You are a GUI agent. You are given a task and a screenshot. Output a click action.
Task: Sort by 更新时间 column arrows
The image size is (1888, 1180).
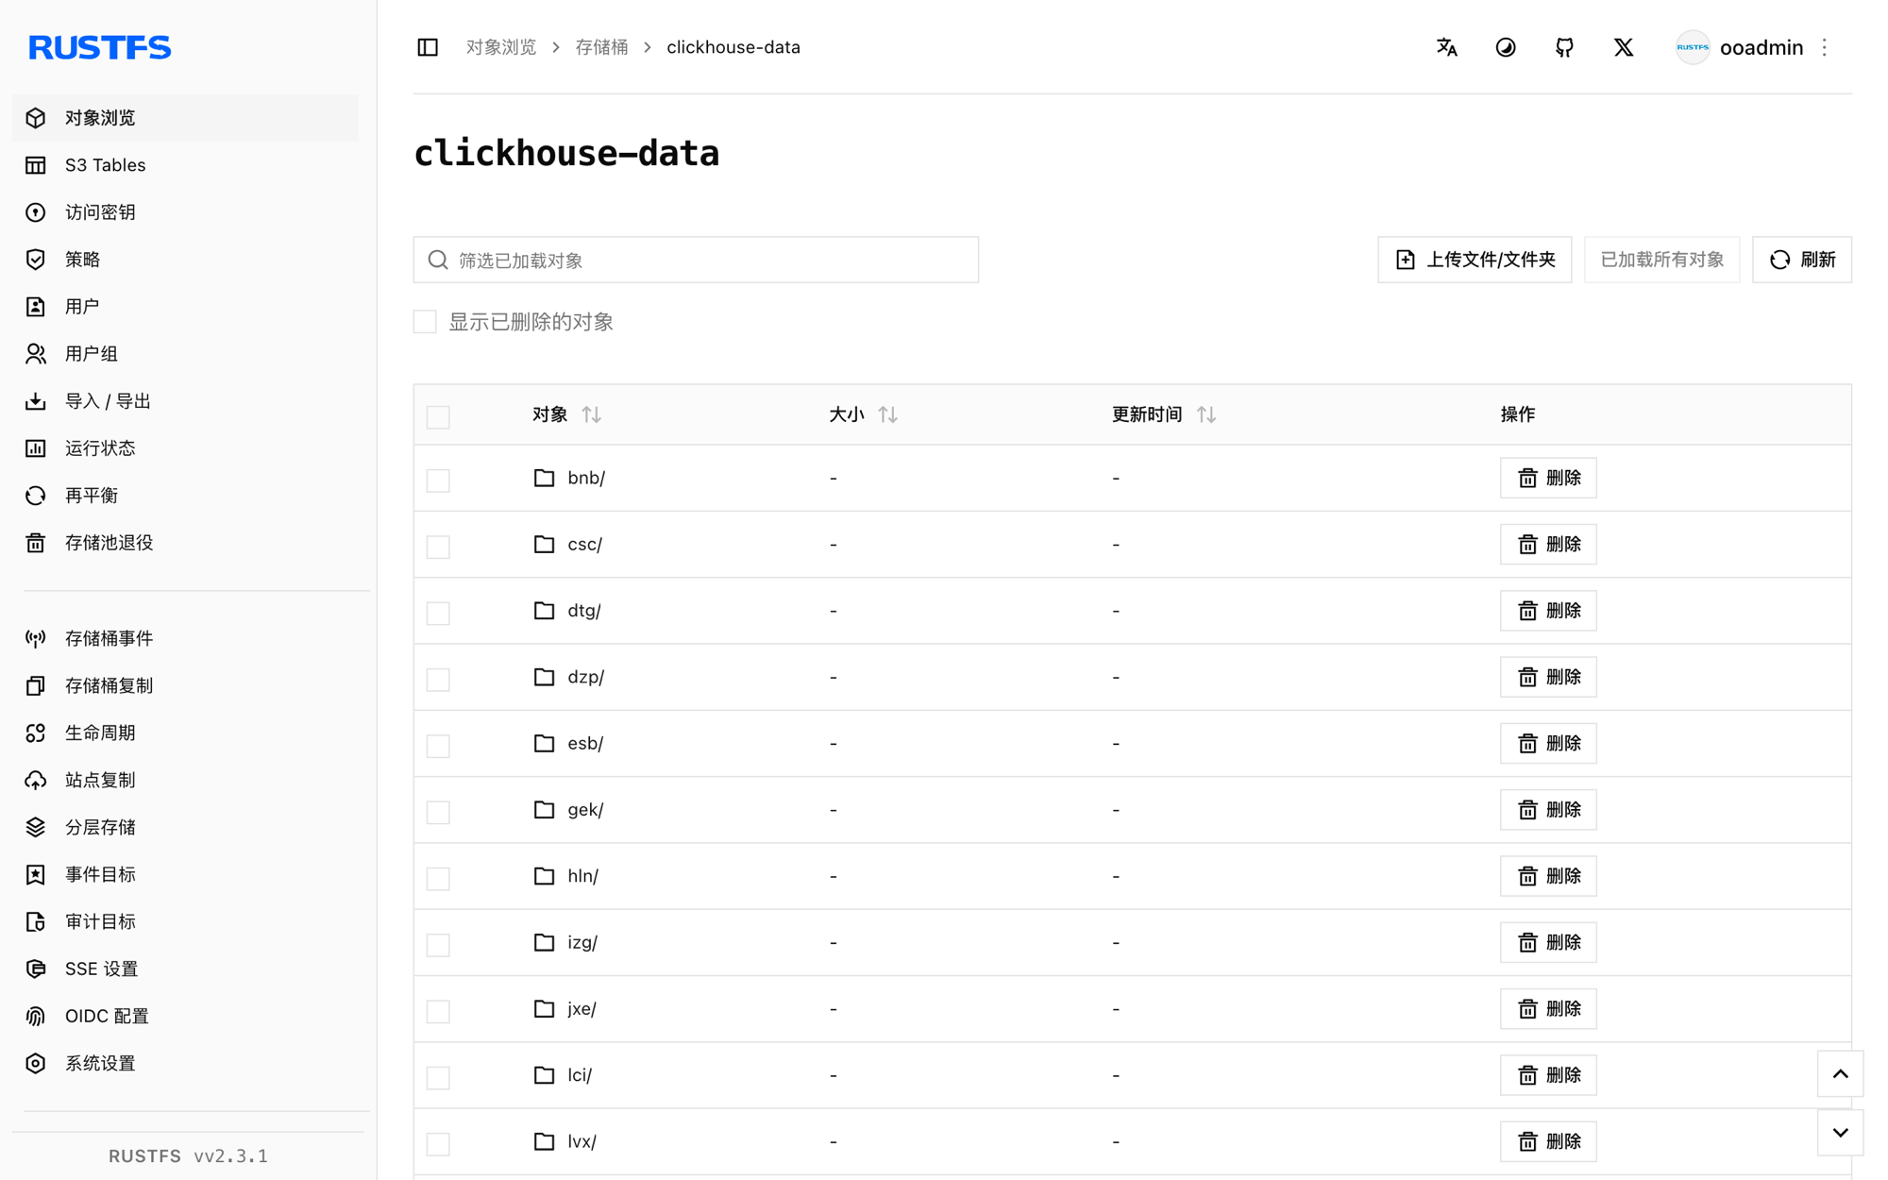tap(1206, 414)
